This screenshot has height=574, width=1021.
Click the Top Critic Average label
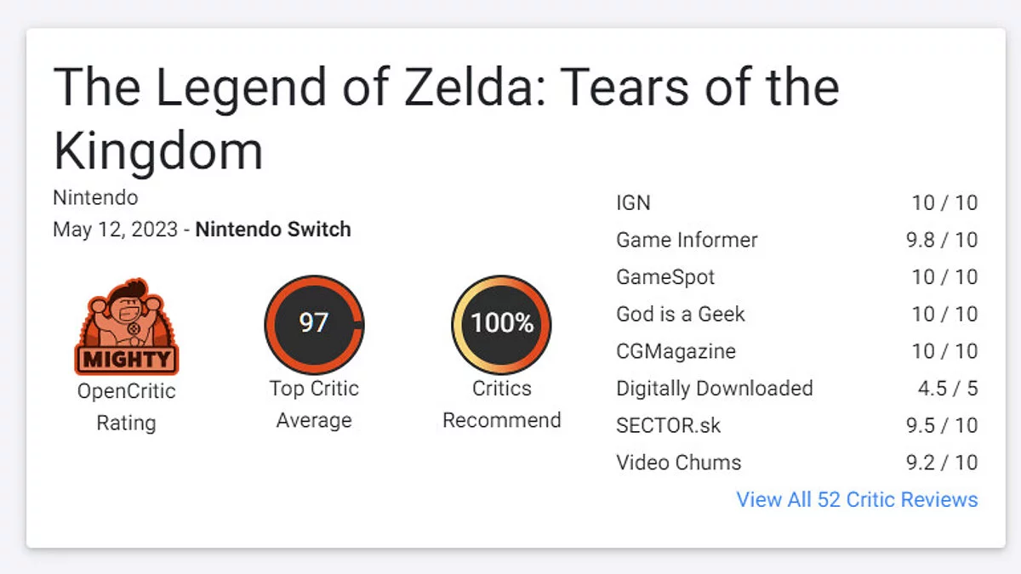tap(314, 404)
